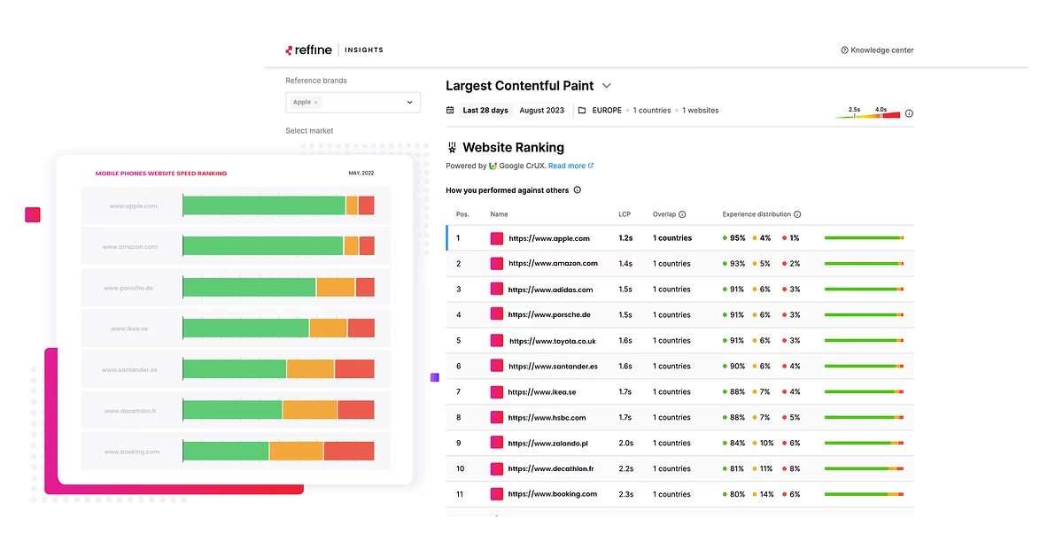1063x549 pixels.
Task: Click the experience distribution bar for zalando.pl row
Action: coord(864,444)
